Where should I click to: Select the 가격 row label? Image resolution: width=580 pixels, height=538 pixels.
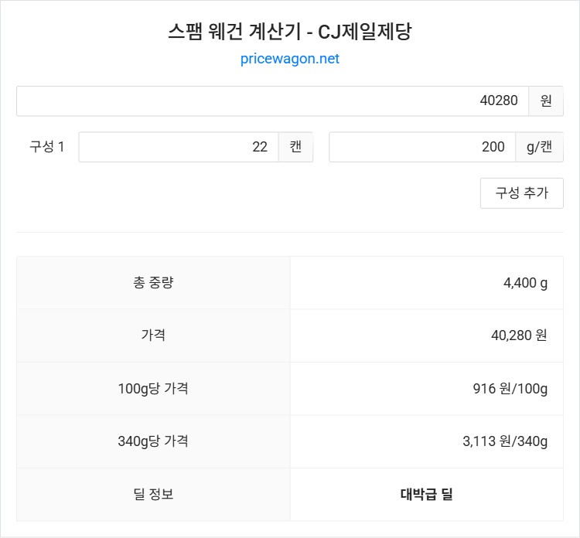point(153,335)
